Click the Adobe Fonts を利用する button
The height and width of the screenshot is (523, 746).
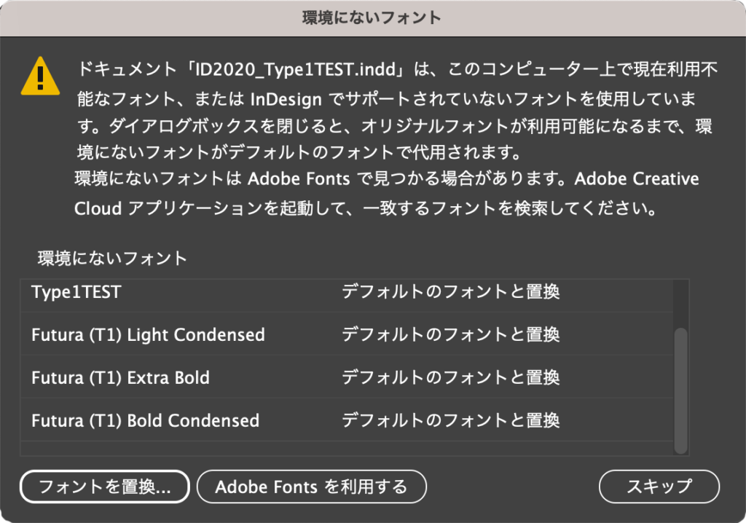pos(311,487)
